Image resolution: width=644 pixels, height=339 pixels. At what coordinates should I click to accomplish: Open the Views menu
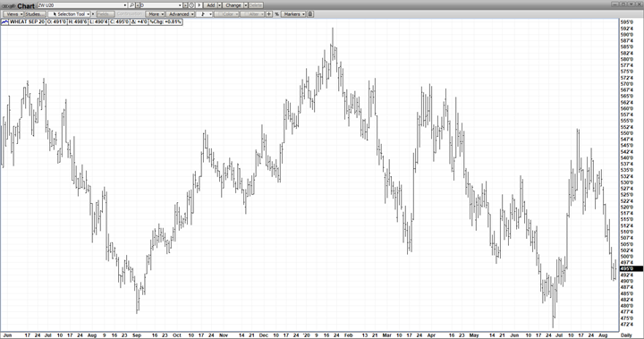coord(13,14)
